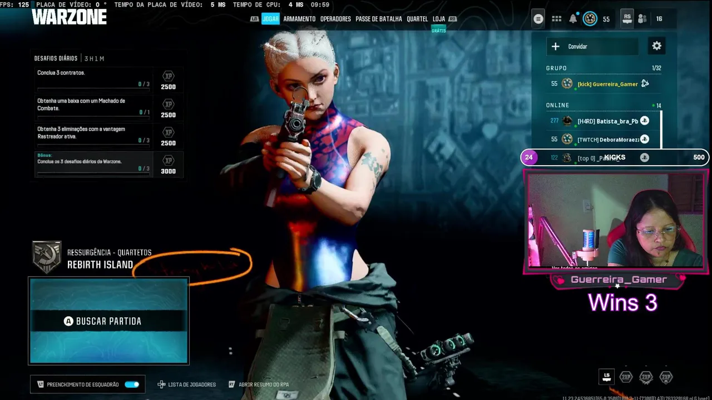The height and width of the screenshot is (400, 712).
Task: Click the LS button icon near 2XP tokens
Action: (x=606, y=377)
